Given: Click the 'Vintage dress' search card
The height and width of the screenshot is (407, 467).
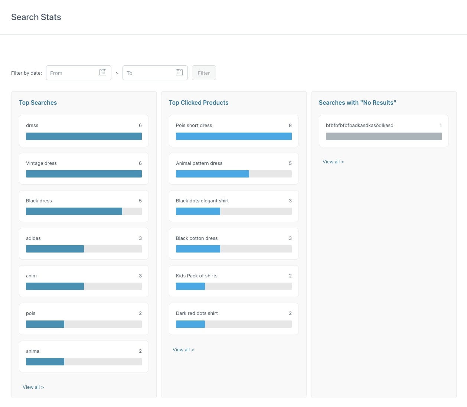Looking at the screenshot, I should pos(84,168).
